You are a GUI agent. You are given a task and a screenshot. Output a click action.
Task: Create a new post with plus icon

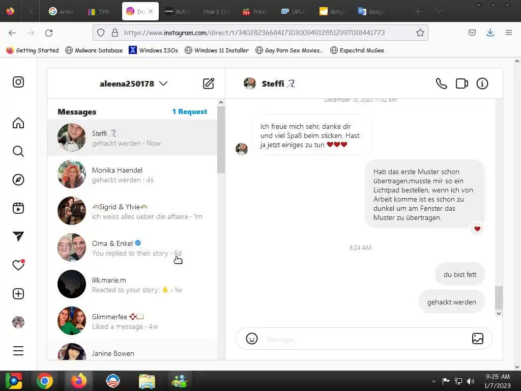18,294
